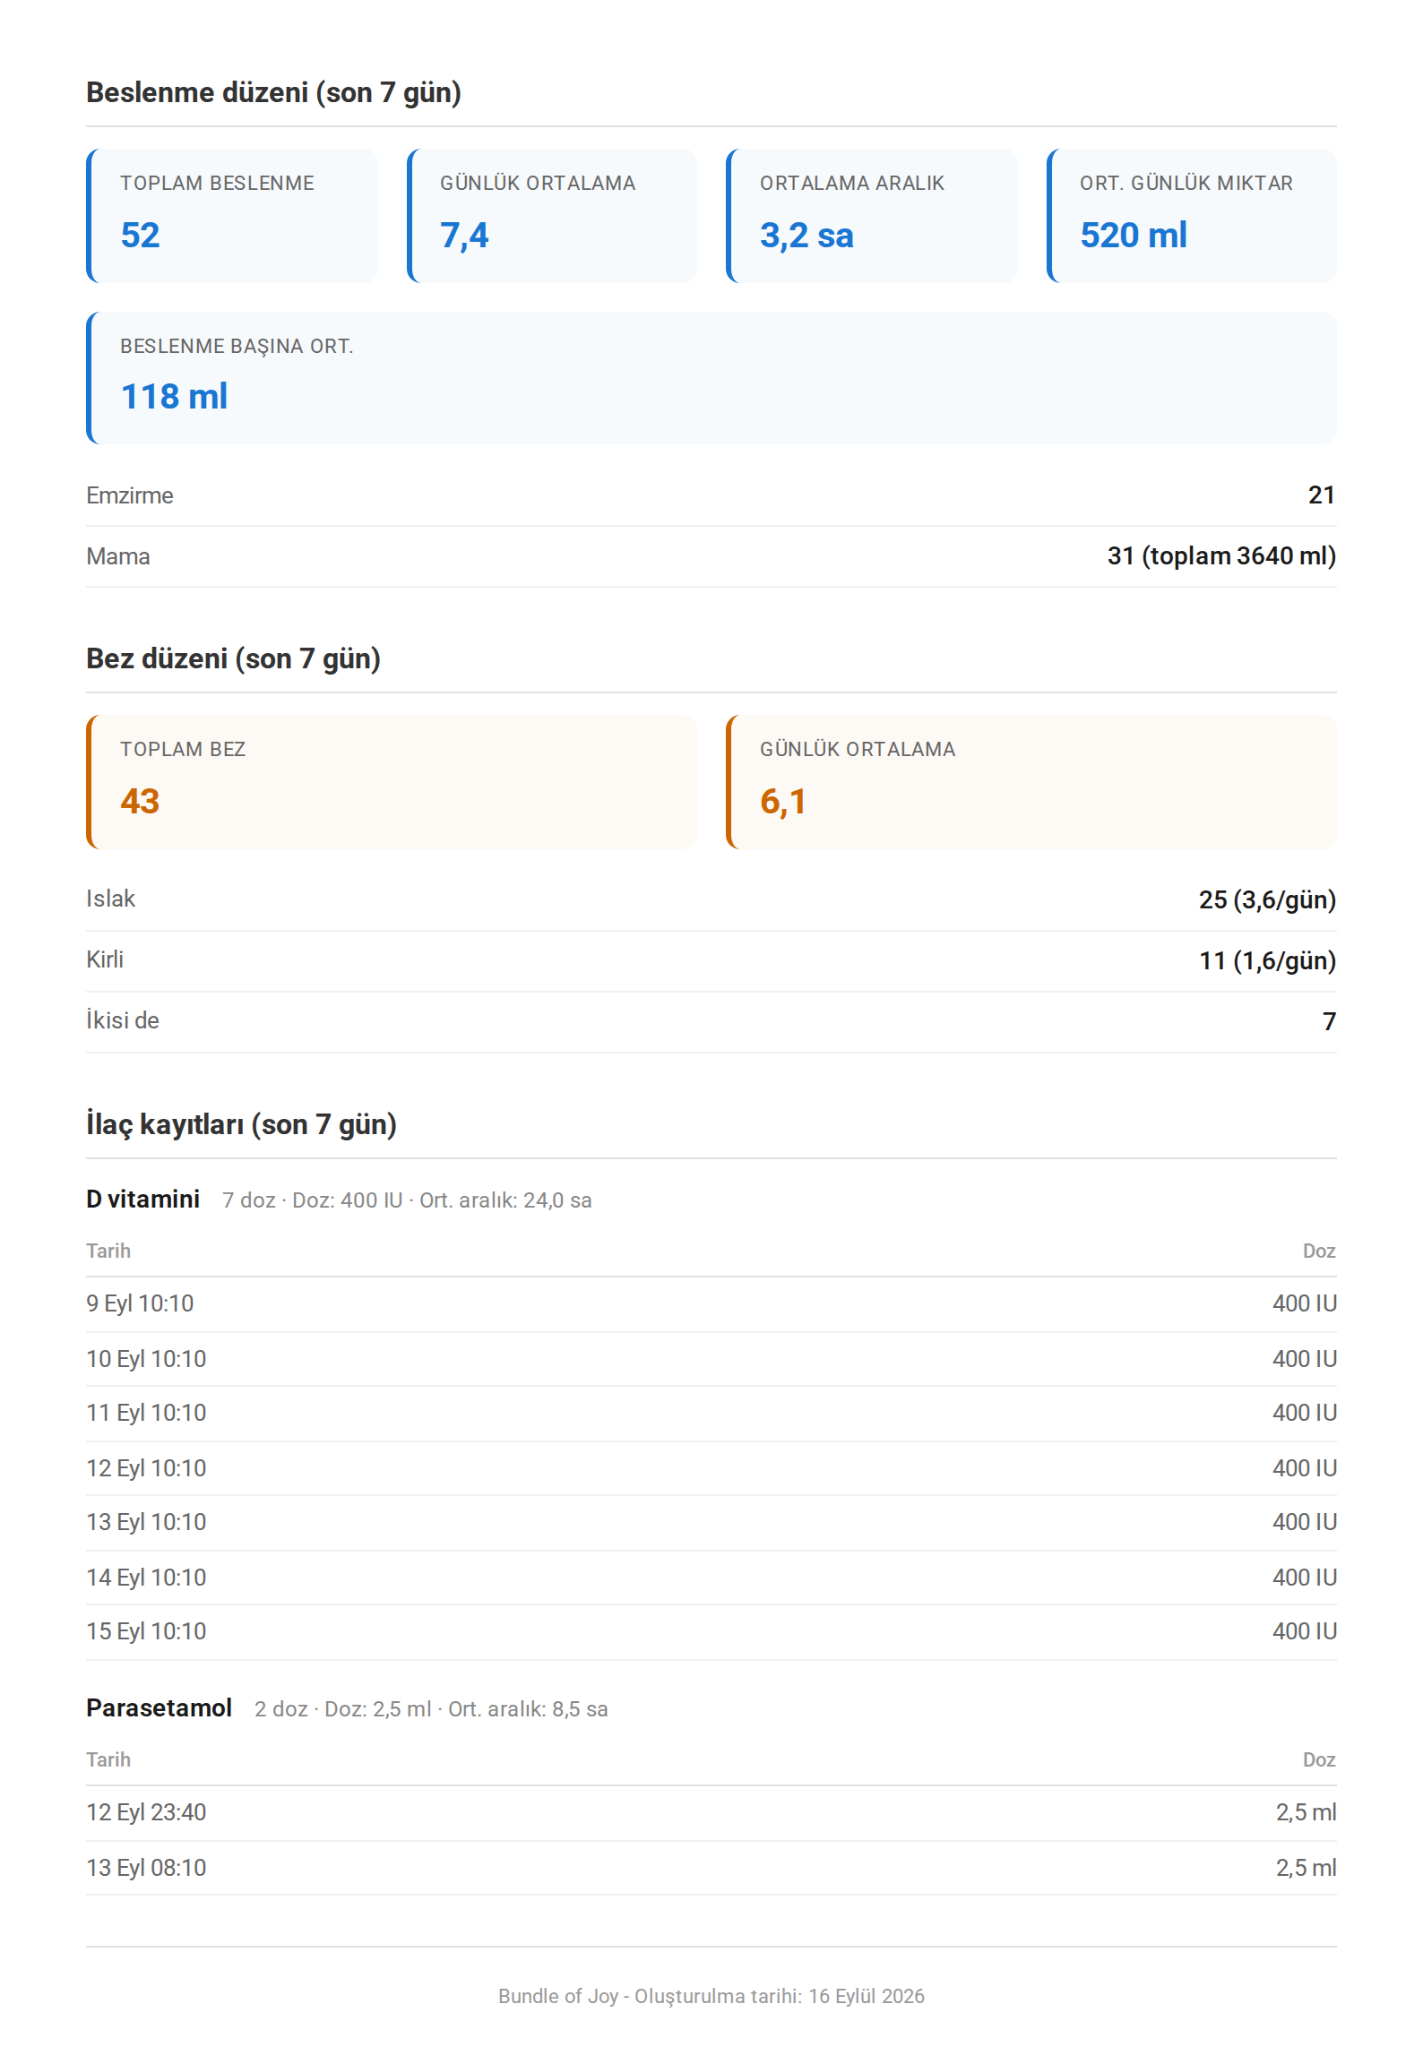
Task: Select the feeding daily average value "7,4"
Action: [464, 235]
